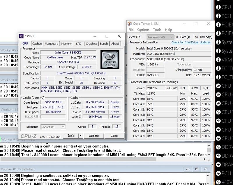Viewport: 233px width, 185px height.
Task: Click scroll-down arrow of Worker #12 log pane
Action: click(x=209, y=154)
